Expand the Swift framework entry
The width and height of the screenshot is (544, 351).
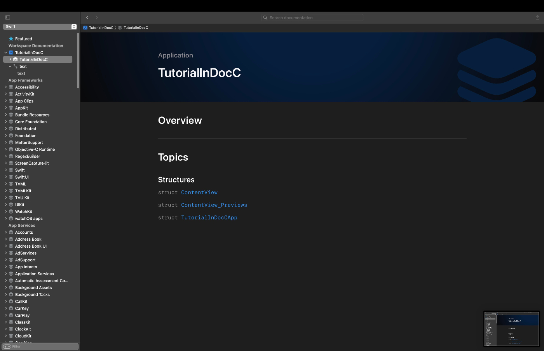pos(5,170)
